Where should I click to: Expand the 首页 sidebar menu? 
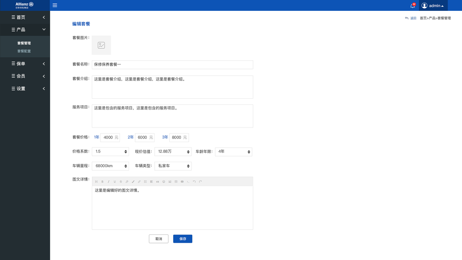(25, 17)
